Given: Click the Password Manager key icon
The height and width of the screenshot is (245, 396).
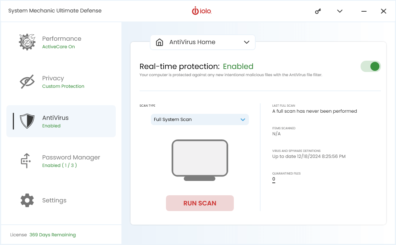Looking at the screenshot, I should click(26, 161).
